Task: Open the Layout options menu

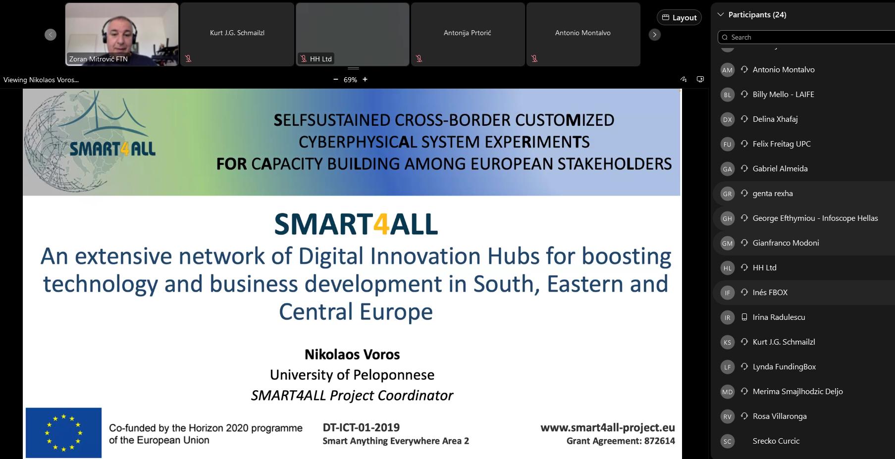Action: pos(679,17)
